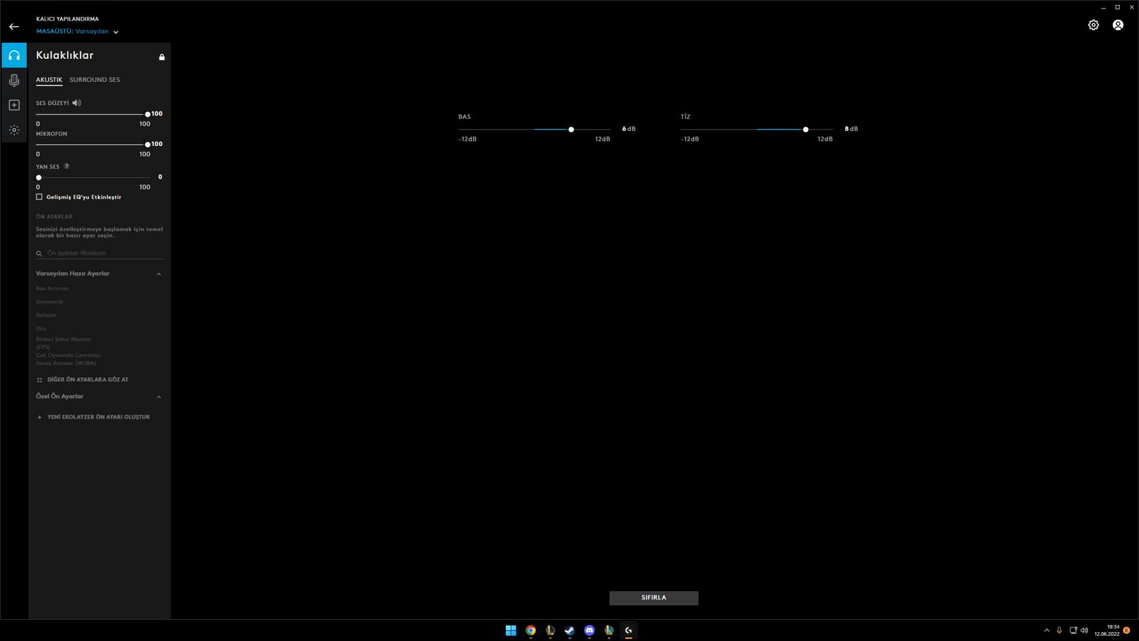Click the SIFIRLA reset button
Viewport: 1139px width, 641px height.
pyautogui.click(x=653, y=598)
